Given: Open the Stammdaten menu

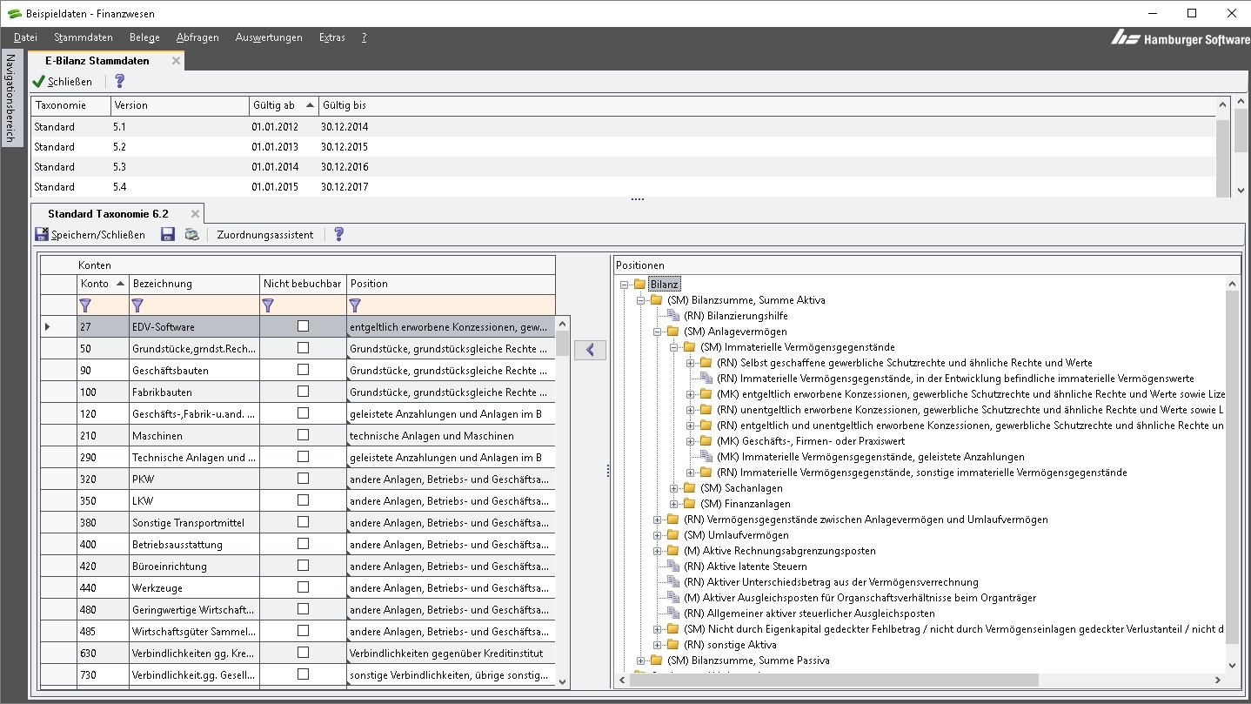Looking at the screenshot, I should 83,37.
